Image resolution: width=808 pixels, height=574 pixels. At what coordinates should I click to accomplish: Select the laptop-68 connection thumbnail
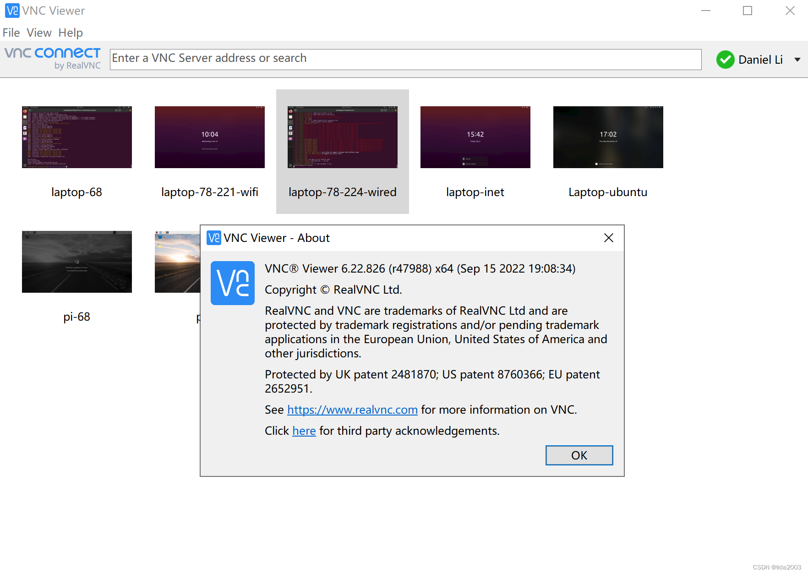[x=77, y=137]
